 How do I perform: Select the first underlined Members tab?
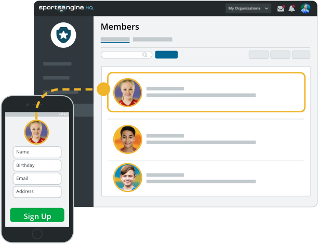point(115,40)
